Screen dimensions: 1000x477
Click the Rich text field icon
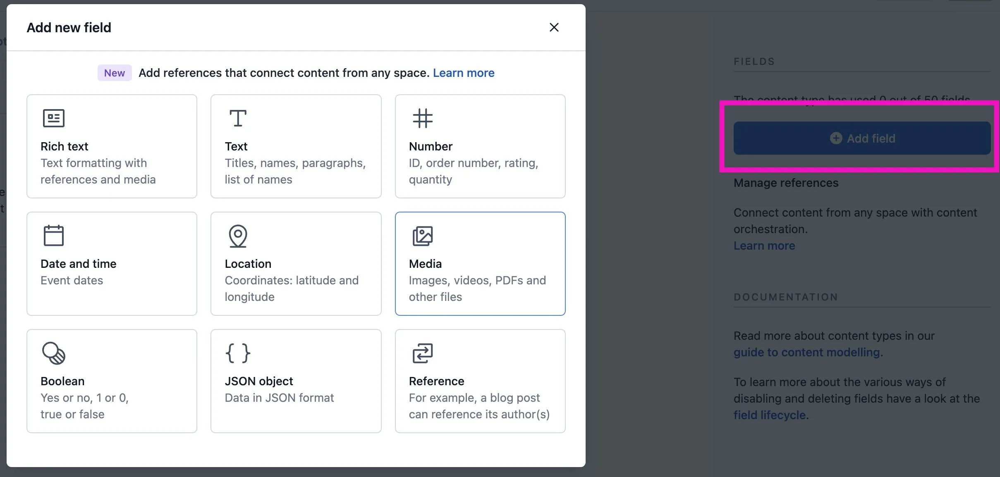(54, 118)
